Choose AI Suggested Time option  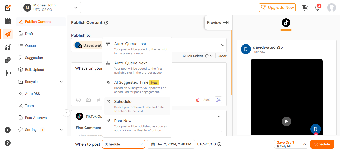coord(137,87)
